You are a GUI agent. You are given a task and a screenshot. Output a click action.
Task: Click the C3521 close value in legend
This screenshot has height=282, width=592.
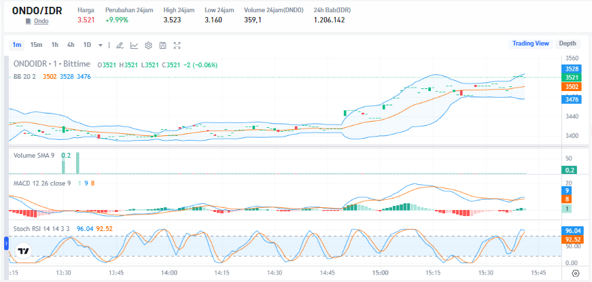(171, 65)
